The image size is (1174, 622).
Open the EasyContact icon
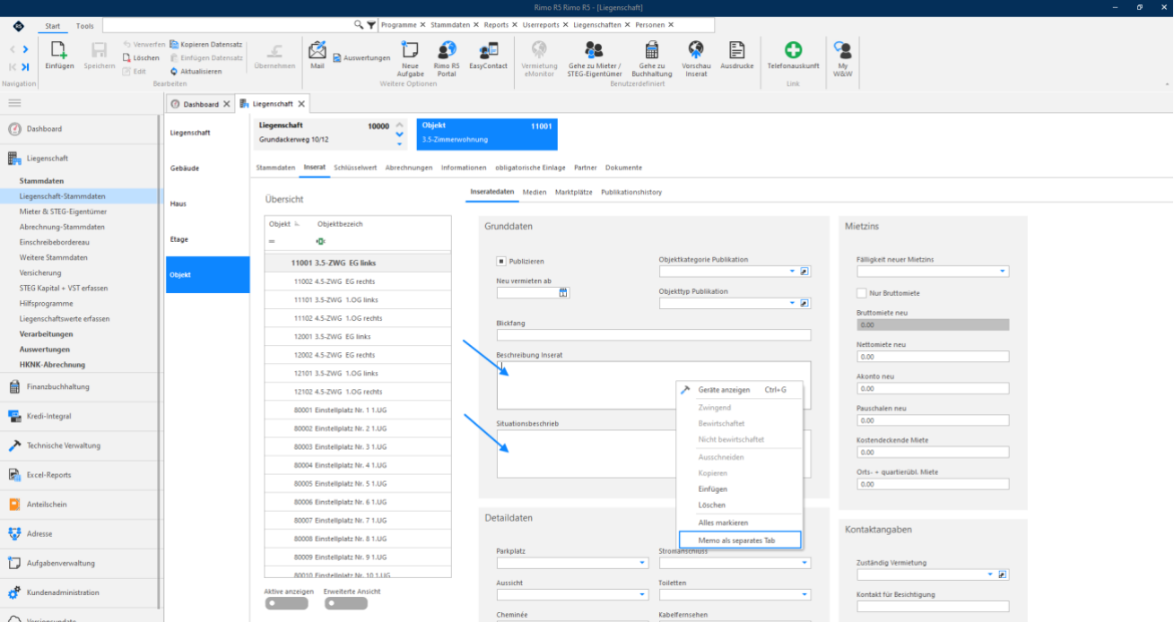[488, 49]
